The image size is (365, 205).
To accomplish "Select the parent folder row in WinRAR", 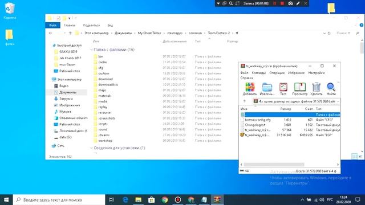I will click(x=290, y=114).
